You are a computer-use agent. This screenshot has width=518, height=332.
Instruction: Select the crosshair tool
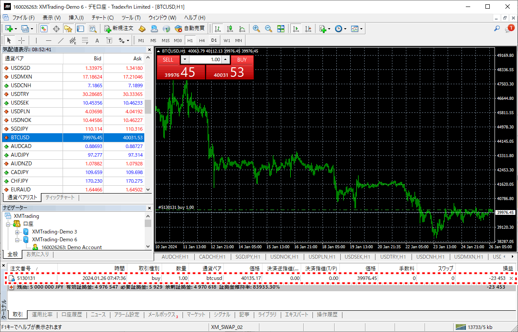pyautogui.click(x=21, y=41)
